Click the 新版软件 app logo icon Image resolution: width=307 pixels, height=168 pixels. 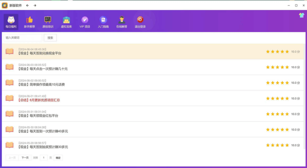[x=5, y=6]
